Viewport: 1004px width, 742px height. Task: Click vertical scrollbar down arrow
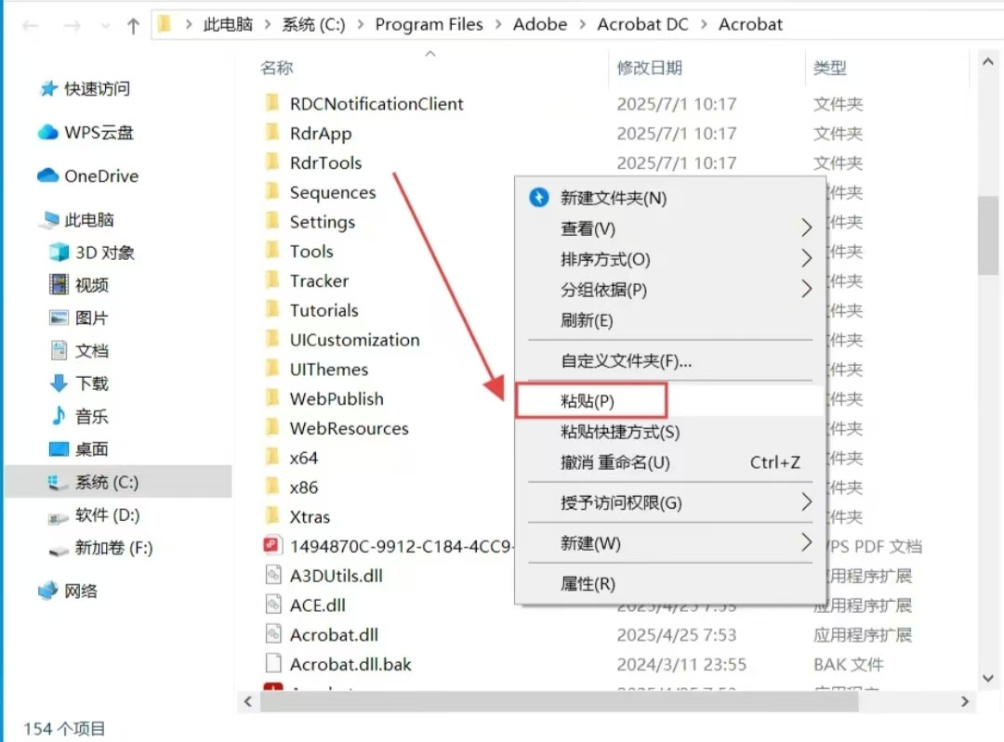[x=988, y=678]
